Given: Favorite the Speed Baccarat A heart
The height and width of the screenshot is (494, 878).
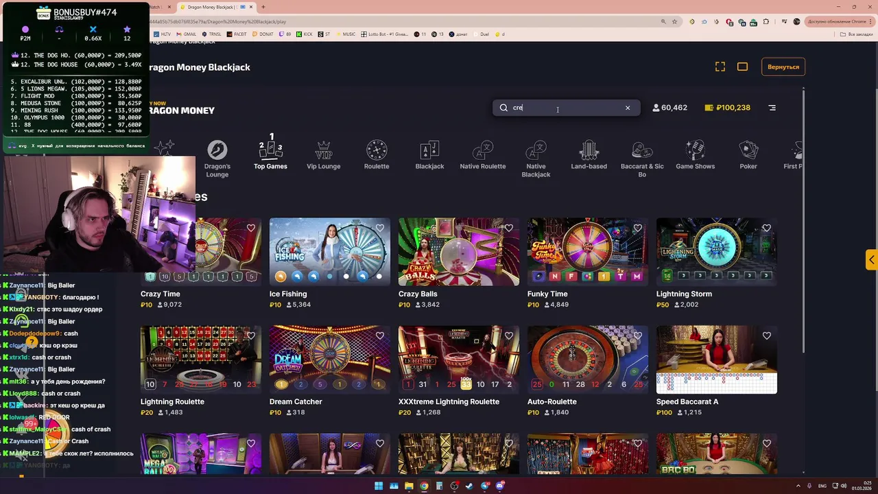Looking at the screenshot, I should coord(767,336).
